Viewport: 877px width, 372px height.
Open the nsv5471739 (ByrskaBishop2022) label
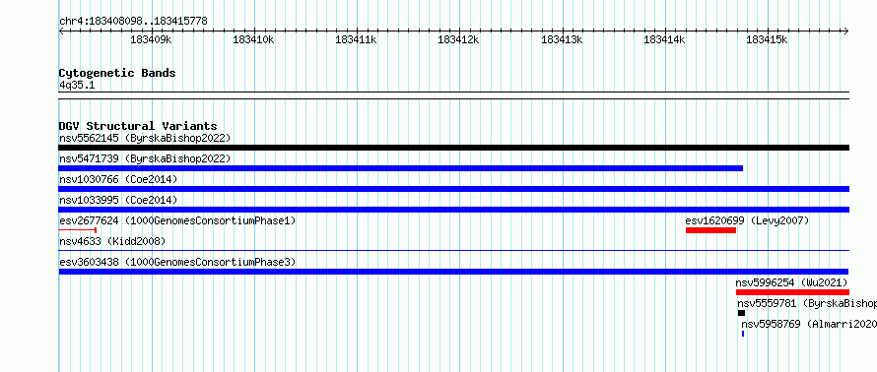145,158
